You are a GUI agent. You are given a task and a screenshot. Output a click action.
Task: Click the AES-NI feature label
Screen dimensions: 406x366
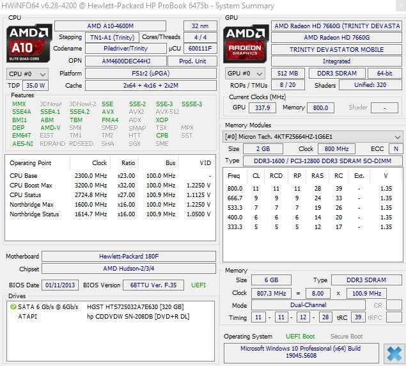(22, 143)
